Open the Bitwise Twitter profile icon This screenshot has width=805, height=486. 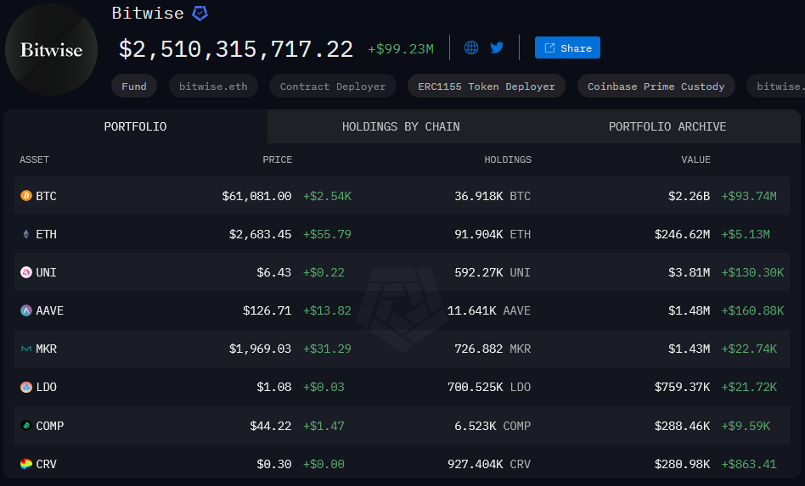pyautogui.click(x=497, y=47)
